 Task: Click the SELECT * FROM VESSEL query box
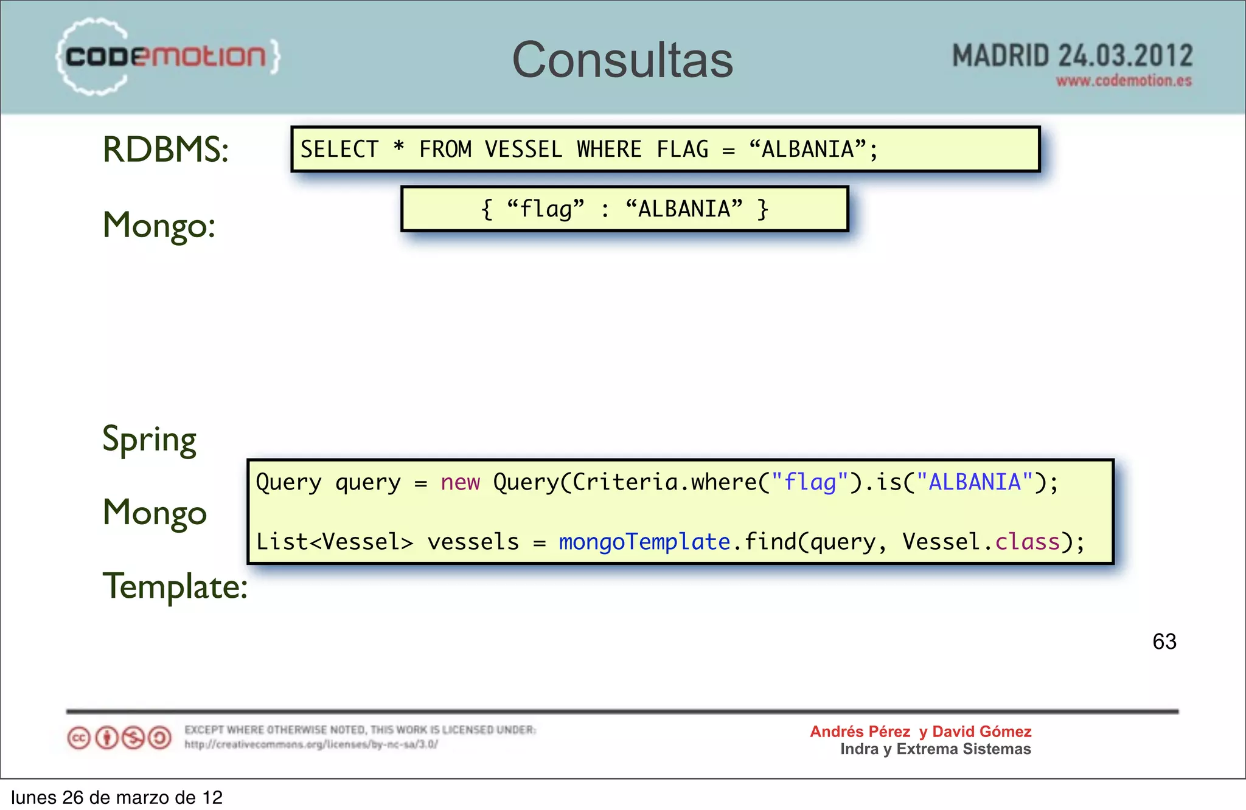pos(666,149)
